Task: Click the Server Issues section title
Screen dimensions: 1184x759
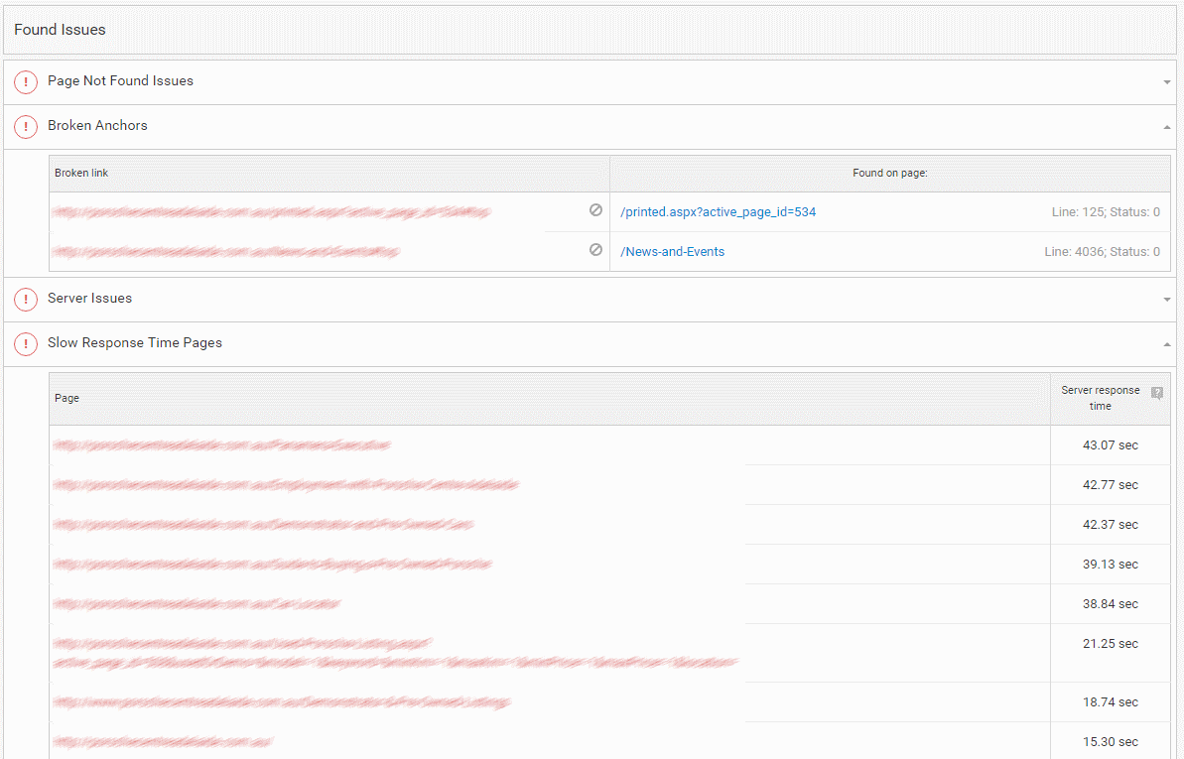Action: coord(89,299)
